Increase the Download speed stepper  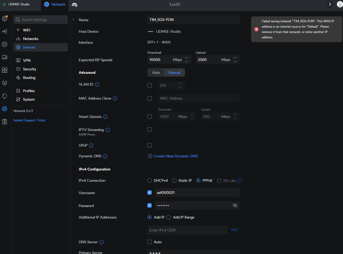click(x=187, y=58)
